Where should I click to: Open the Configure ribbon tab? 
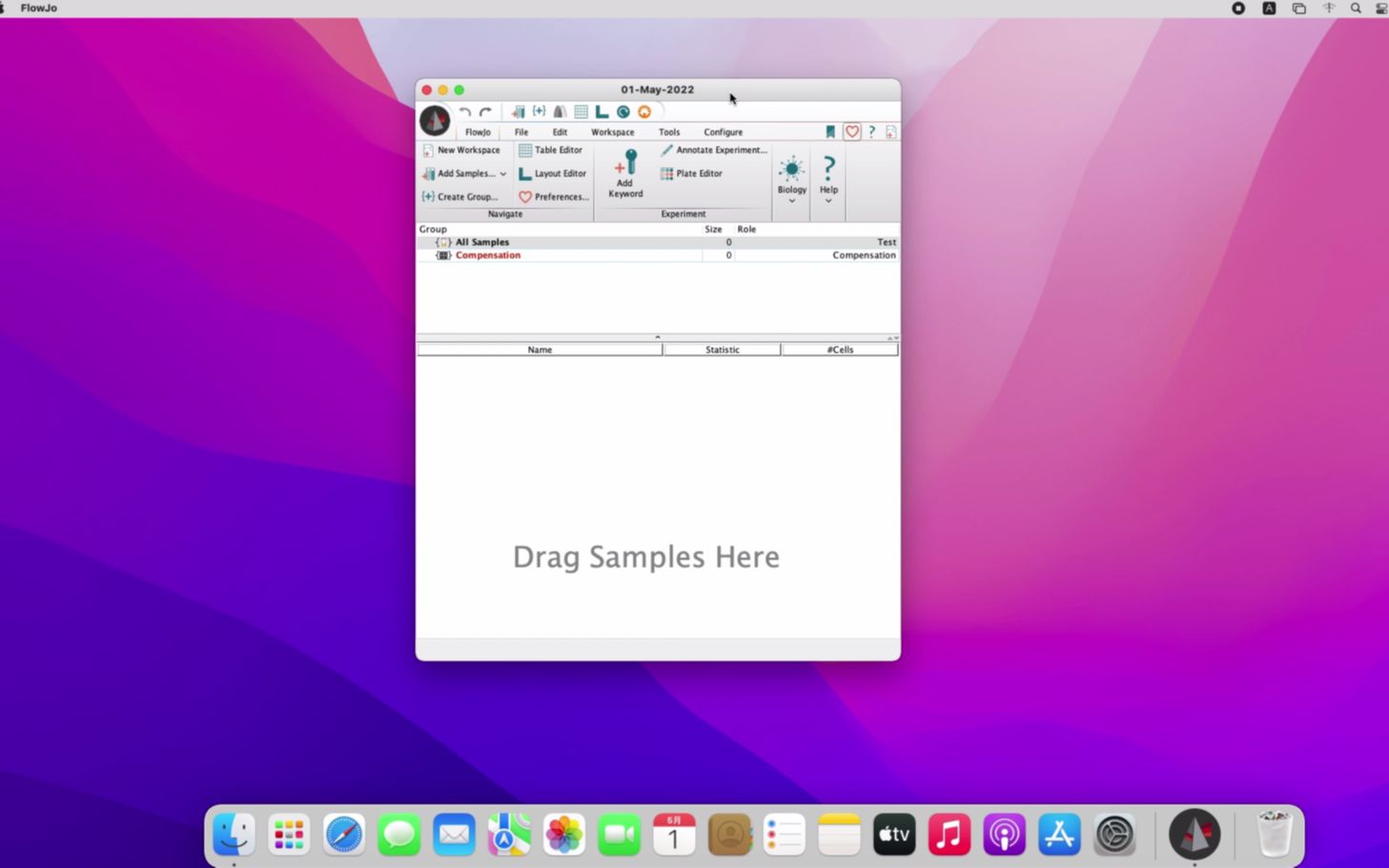coord(723,132)
